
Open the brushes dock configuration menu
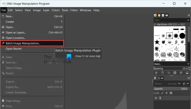(x=189, y=15)
